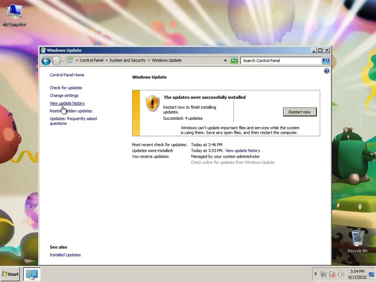Screen dimensions: 376x282
Task: Open View update history in the sidebar
Action: (67, 103)
